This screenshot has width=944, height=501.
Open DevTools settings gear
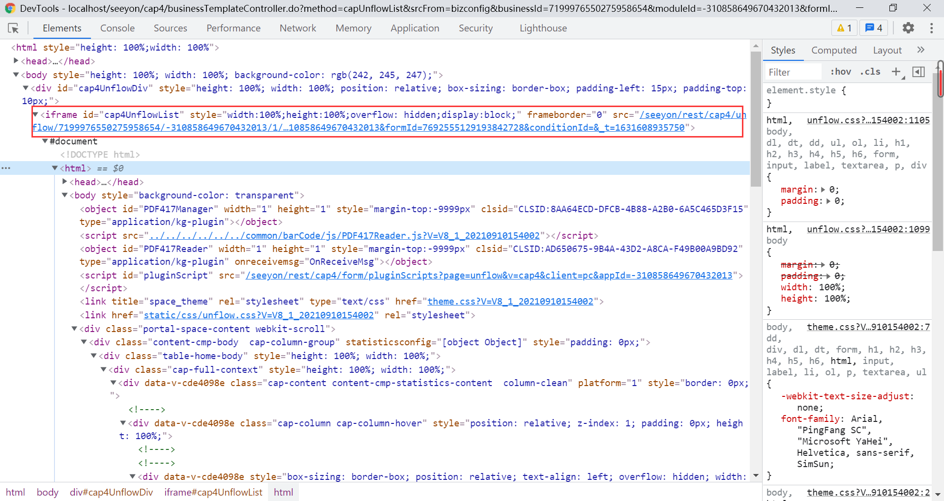908,28
